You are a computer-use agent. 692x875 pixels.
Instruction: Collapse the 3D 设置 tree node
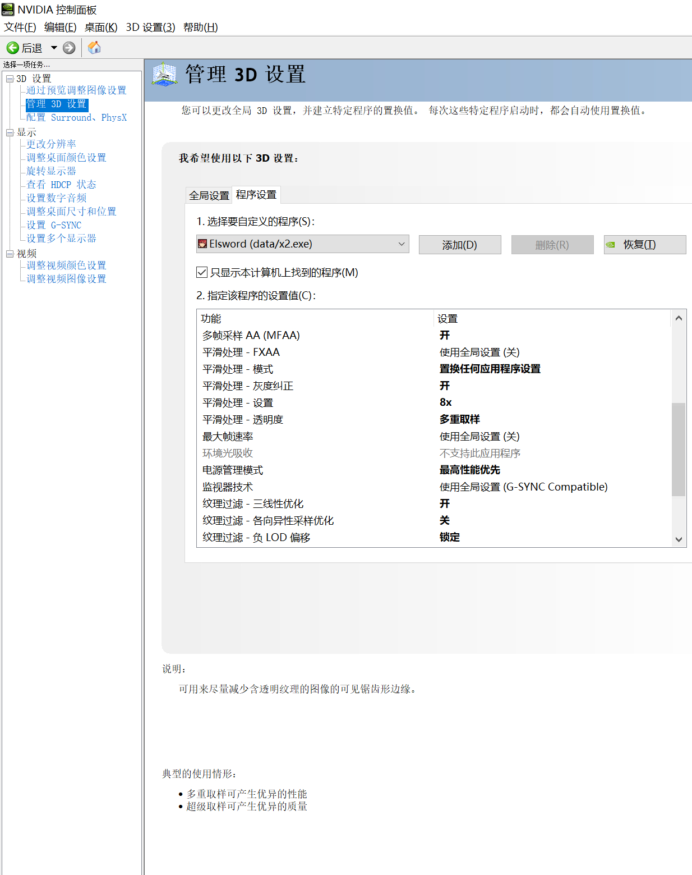point(10,79)
